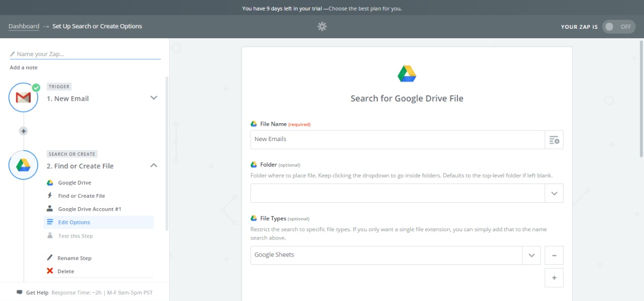Delete this step
This screenshot has width=644, height=301.
click(x=66, y=271)
